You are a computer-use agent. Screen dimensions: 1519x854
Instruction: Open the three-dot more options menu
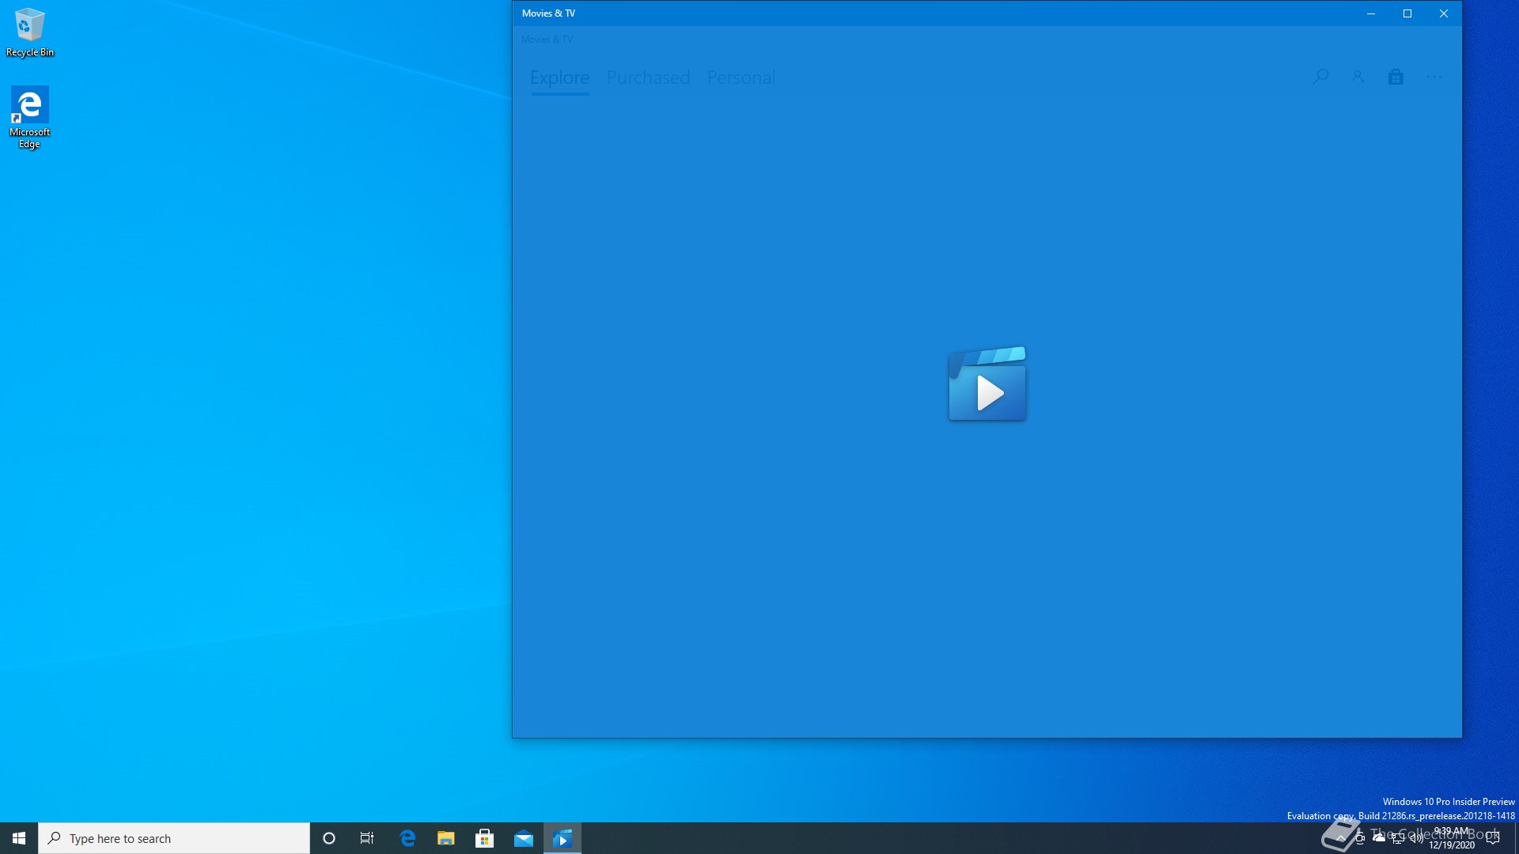(1434, 77)
